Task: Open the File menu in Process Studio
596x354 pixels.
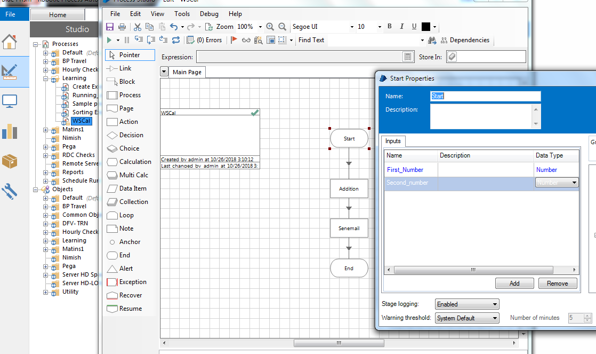Action: click(x=115, y=14)
